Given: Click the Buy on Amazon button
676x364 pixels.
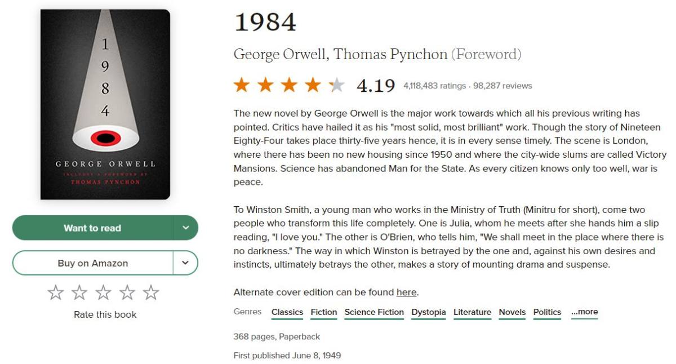Looking at the screenshot, I should (92, 263).
